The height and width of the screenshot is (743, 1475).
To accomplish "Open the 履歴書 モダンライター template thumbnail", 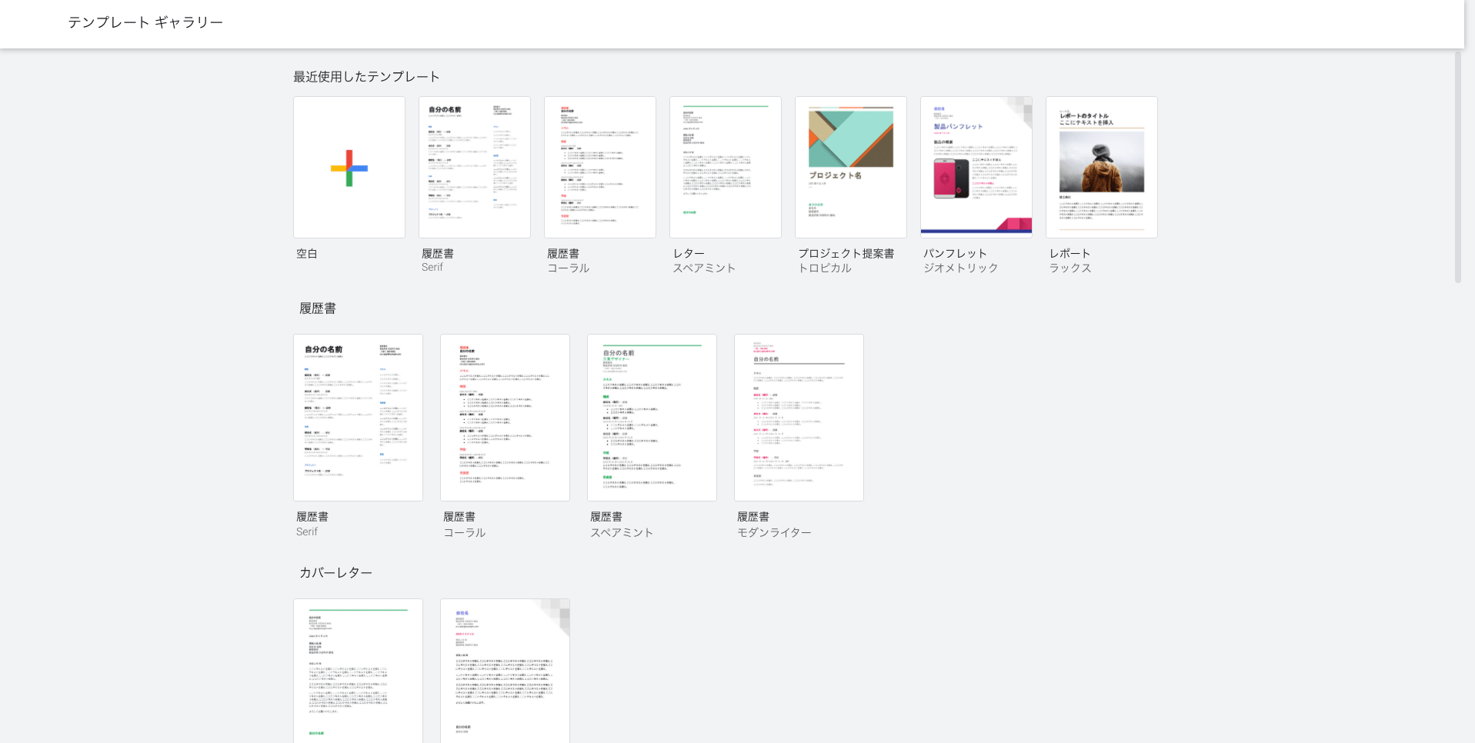I will [x=799, y=417].
